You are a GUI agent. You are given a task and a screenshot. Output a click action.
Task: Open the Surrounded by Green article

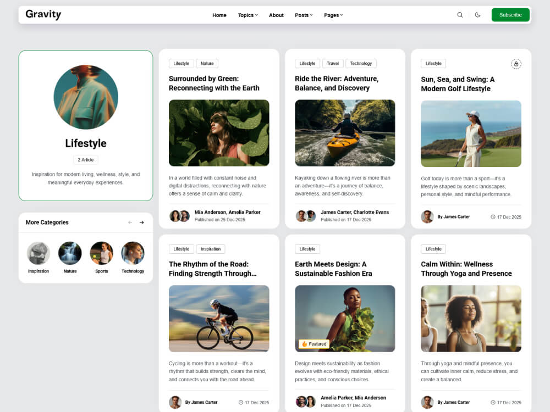point(219,82)
